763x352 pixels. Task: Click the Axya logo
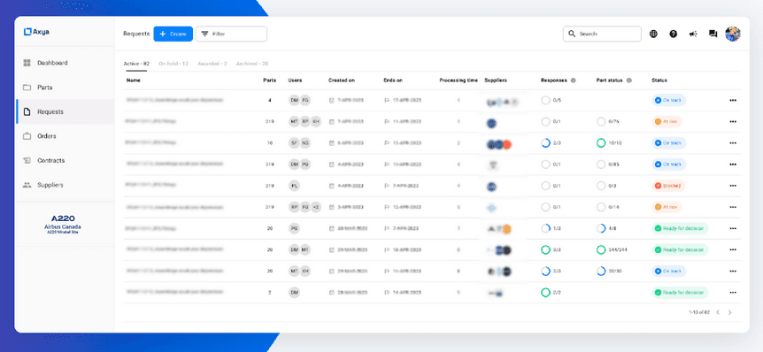[x=36, y=32]
